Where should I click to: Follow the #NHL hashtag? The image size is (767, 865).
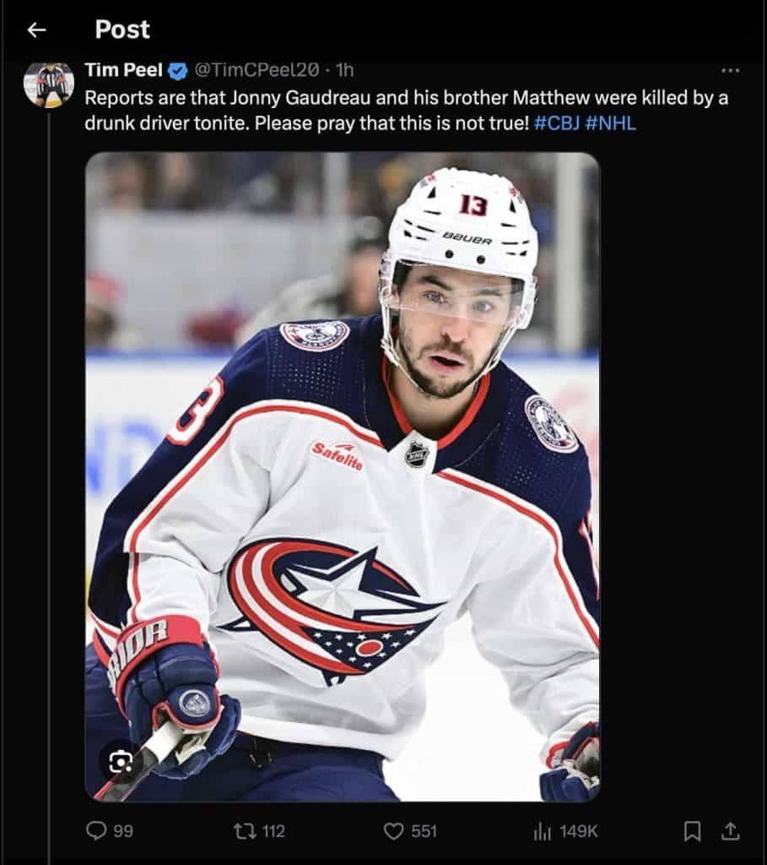click(x=611, y=122)
